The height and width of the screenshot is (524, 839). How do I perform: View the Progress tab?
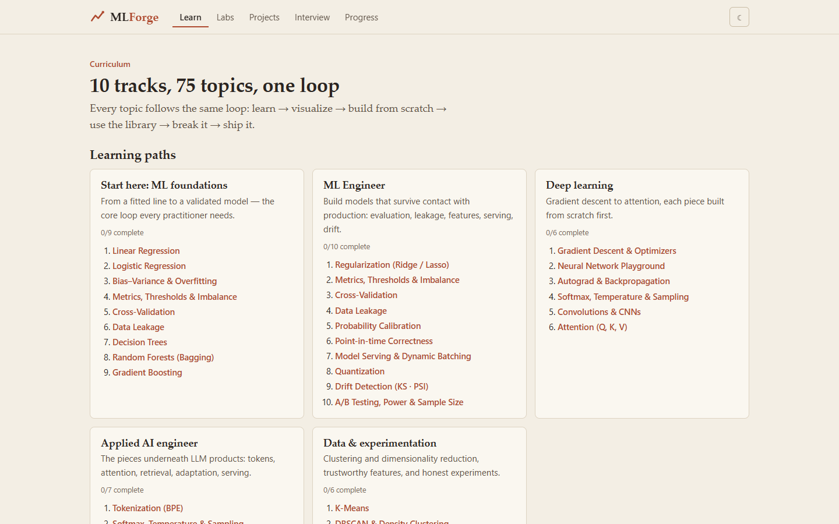361,17
